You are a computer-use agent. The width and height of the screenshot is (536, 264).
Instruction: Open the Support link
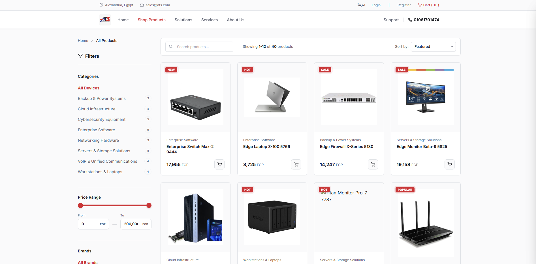click(391, 20)
